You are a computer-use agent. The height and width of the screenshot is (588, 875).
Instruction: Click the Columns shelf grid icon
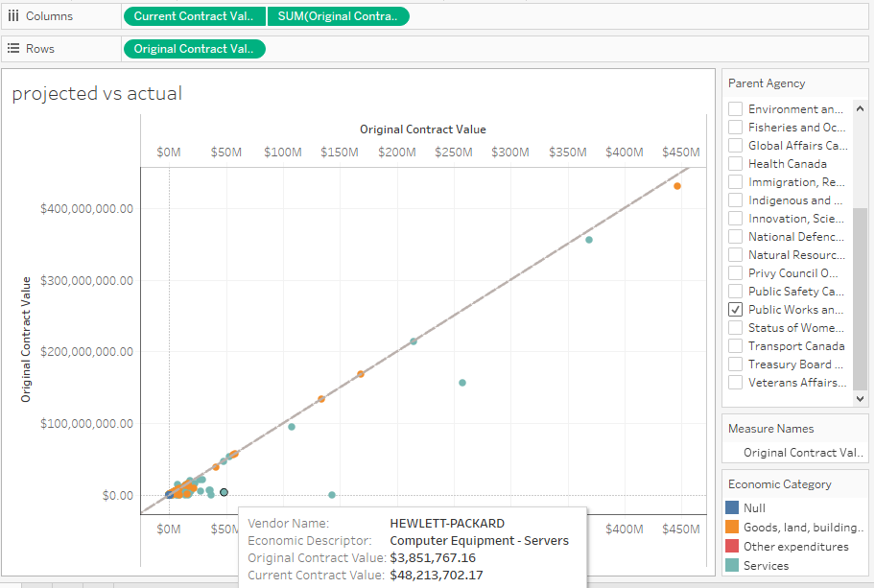pyautogui.click(x=12, y=16)
